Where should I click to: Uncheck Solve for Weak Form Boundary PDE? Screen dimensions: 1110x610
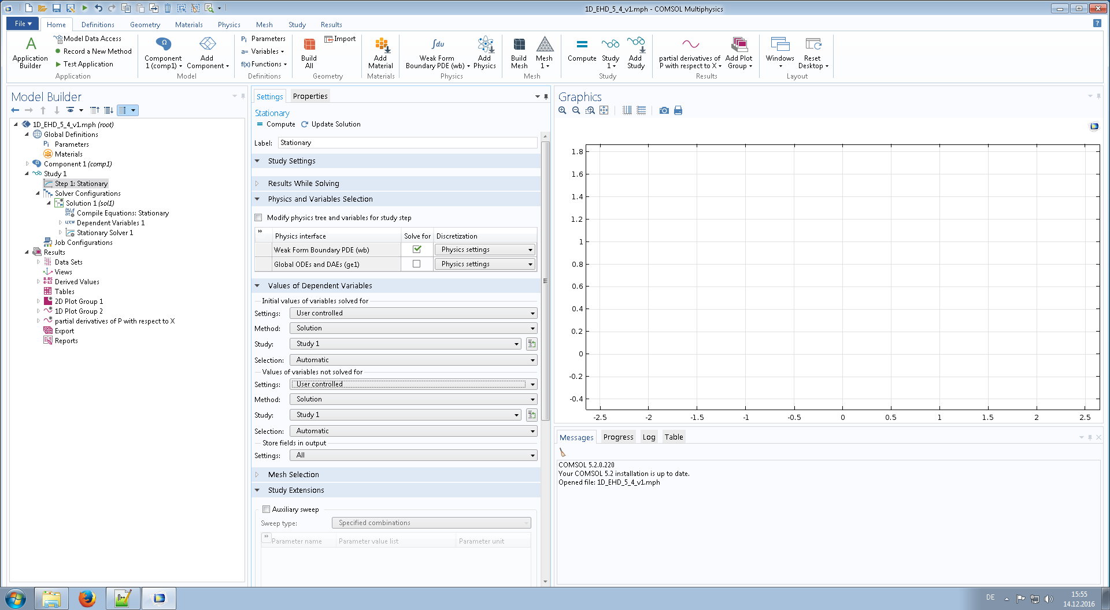[417, 250]
